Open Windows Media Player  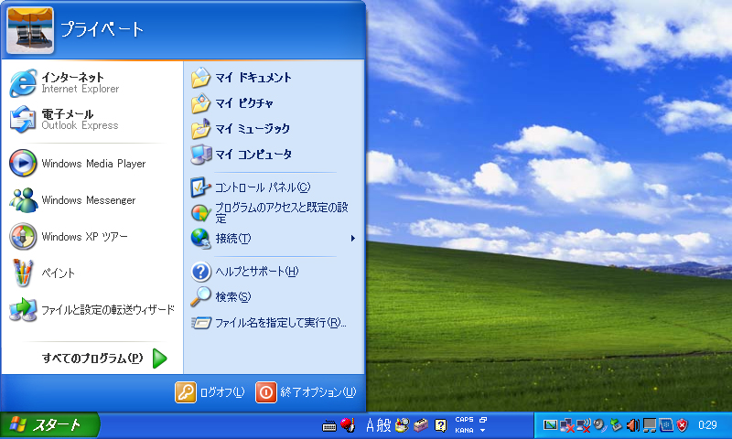[x=92, y=164]
